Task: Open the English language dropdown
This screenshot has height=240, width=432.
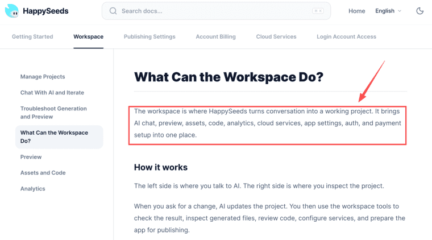Action: (x=388, y=11)
